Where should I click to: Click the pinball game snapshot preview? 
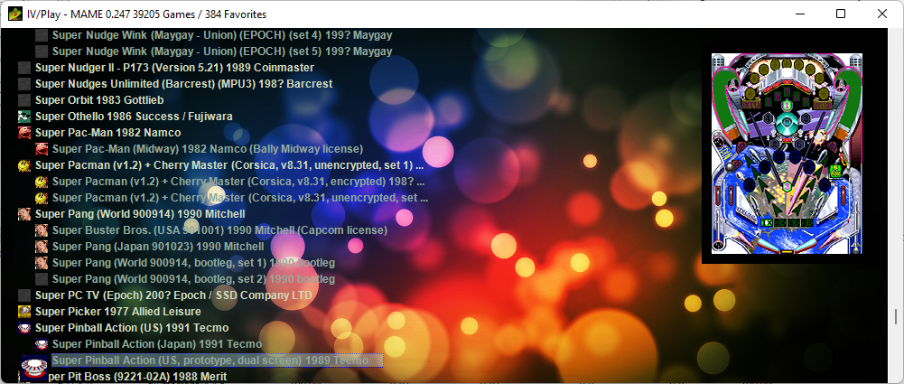pos(787,154)
